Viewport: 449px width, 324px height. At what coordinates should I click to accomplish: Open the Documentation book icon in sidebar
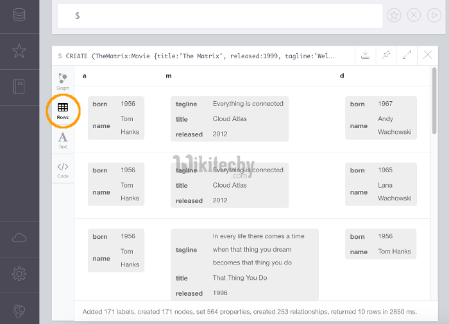[x=19, y=86]
